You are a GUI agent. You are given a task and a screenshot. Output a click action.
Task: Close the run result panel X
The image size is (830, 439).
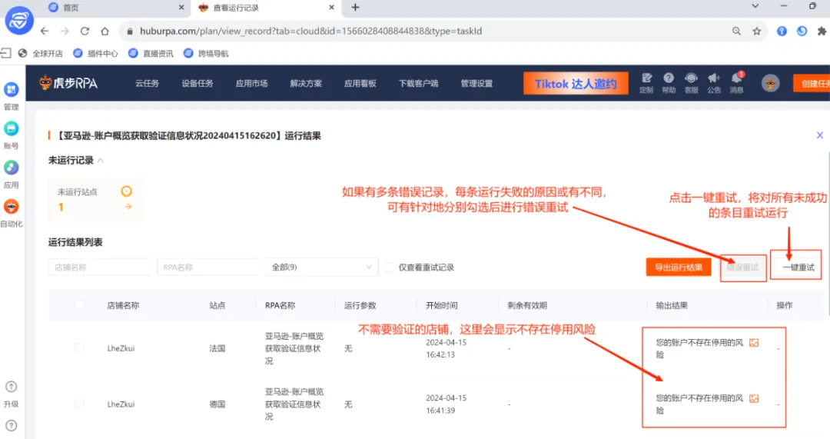click(819, 135)
